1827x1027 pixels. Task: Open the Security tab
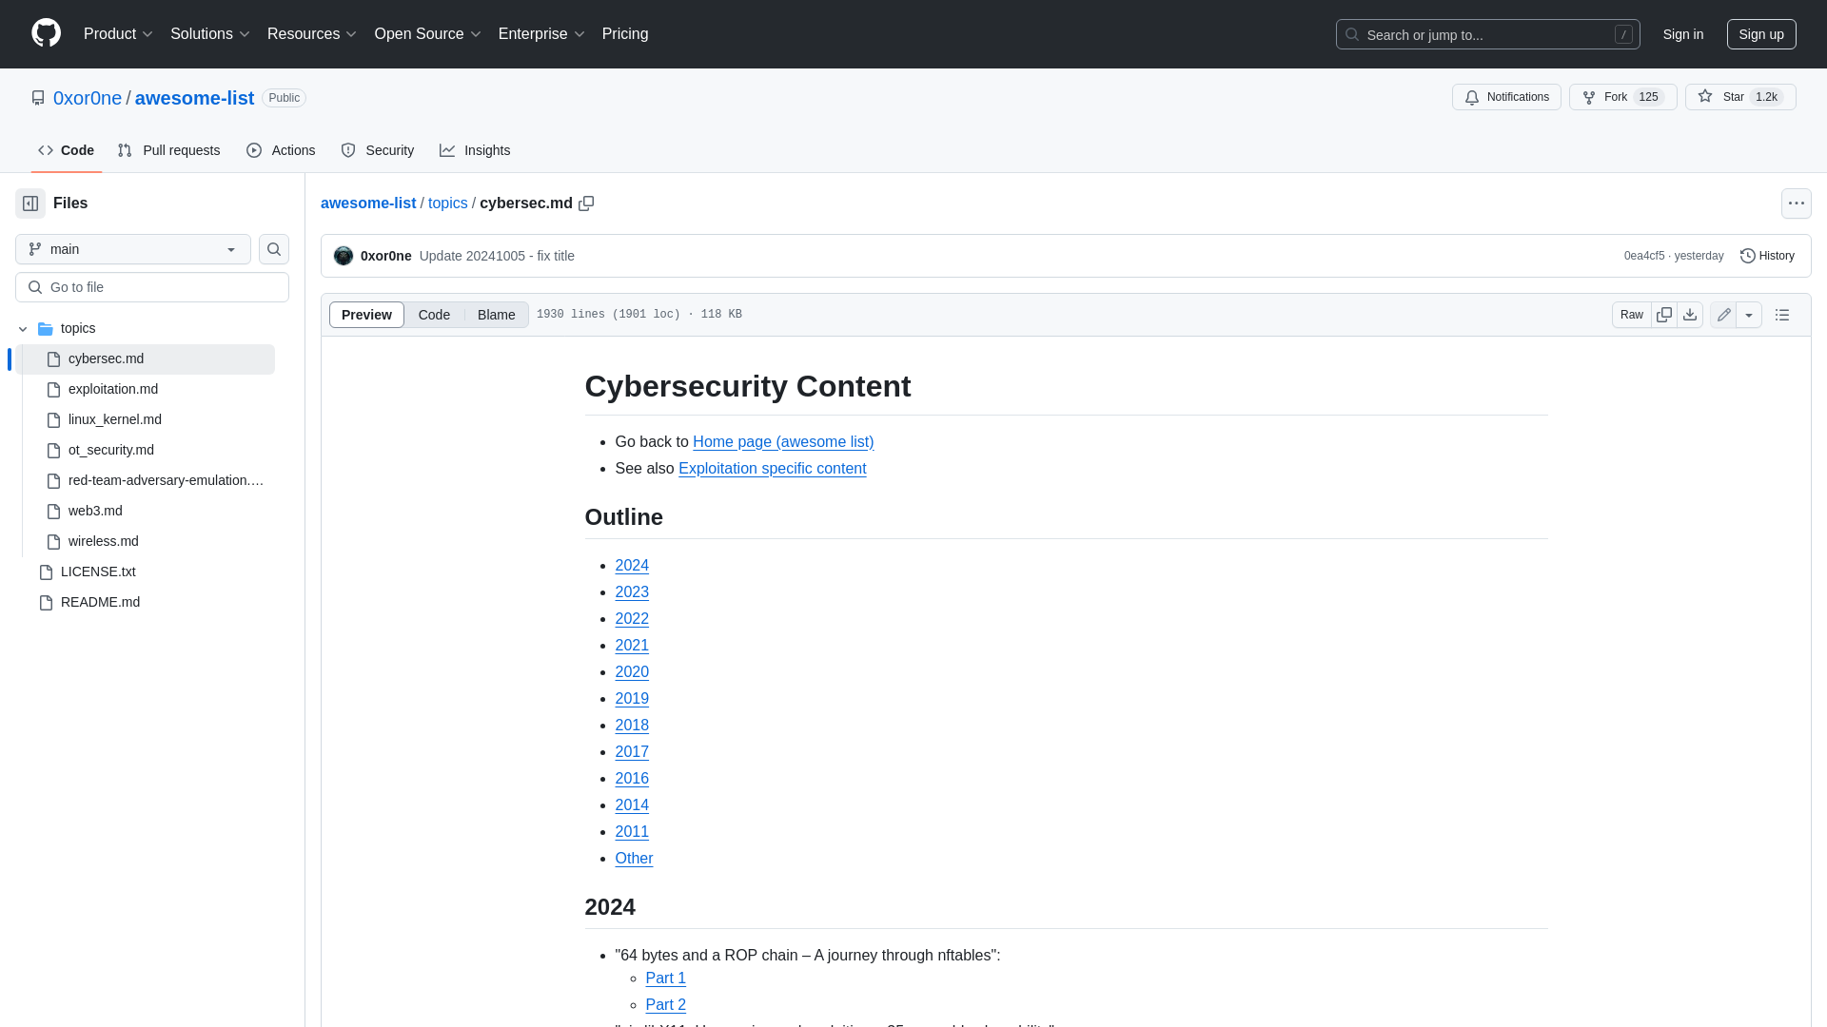click(x=378, y=150)
